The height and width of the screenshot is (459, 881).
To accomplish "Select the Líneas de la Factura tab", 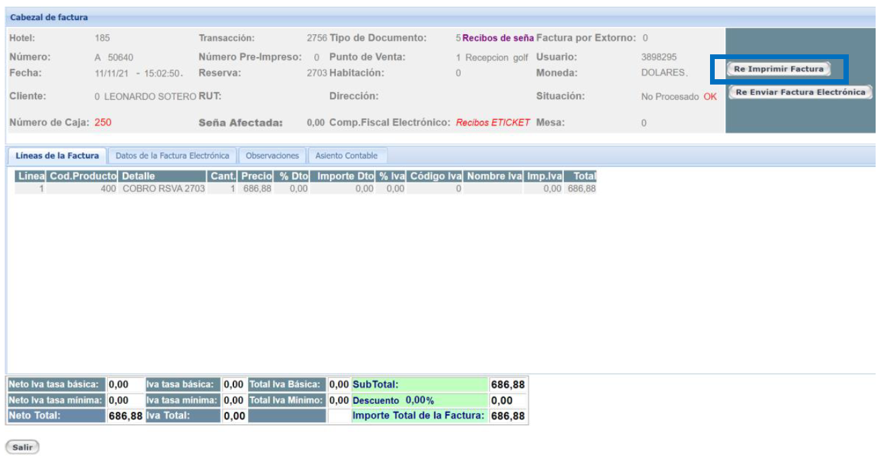I will pyautogui.click(x=57, y=156).
